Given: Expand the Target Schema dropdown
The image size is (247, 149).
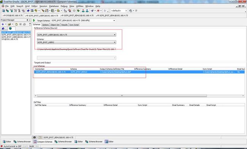Looking at the screenshot, I should coord(114,21).
